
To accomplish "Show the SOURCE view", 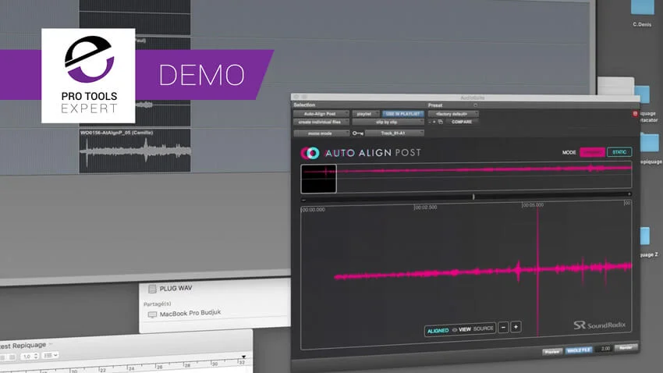I will click(484, 329).
